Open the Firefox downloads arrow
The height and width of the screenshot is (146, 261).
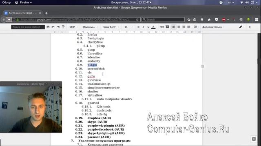pyautogui.click(x=202, y=19)
